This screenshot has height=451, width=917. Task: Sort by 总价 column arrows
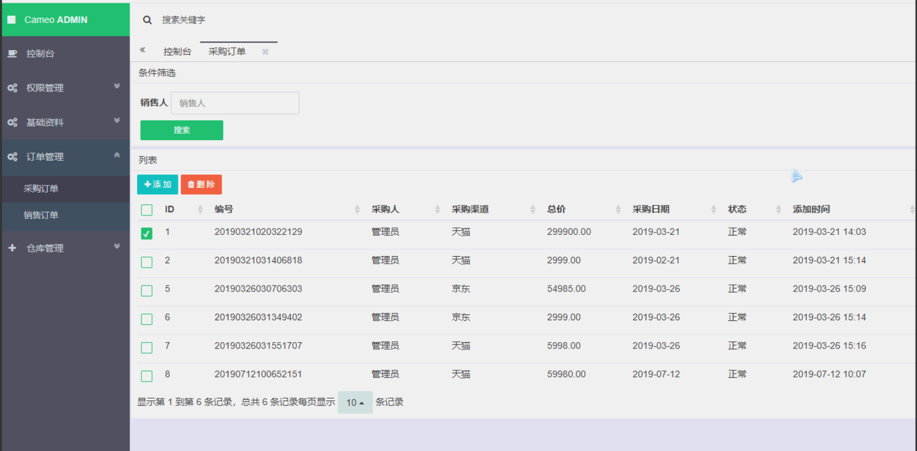click(x=618, y=210)
